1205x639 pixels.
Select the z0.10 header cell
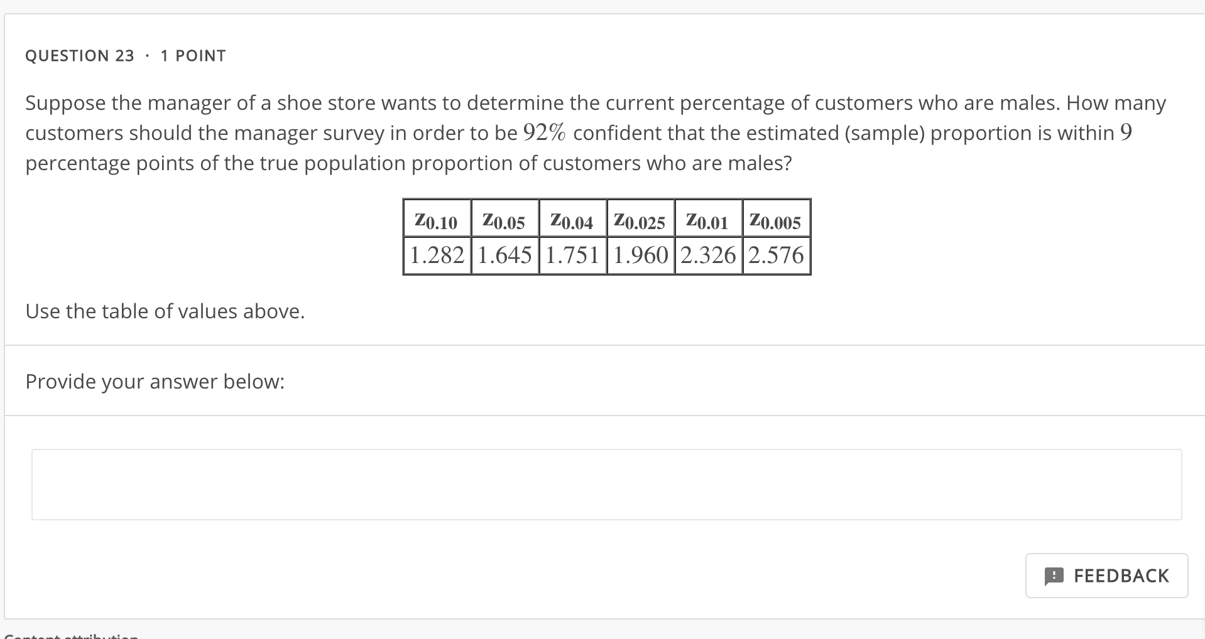[437, 222]
